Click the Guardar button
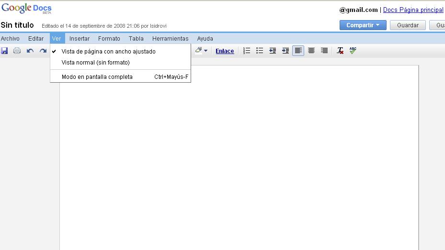Image resolution: width=445 pixels, height=250 pixels. point(408,25)
